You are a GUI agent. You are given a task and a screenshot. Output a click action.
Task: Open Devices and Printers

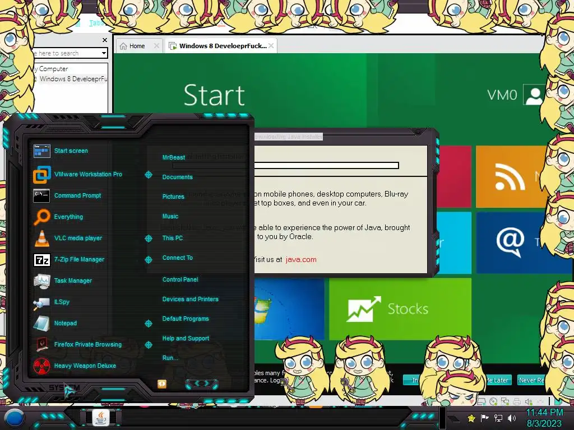[x=191, y=299]
